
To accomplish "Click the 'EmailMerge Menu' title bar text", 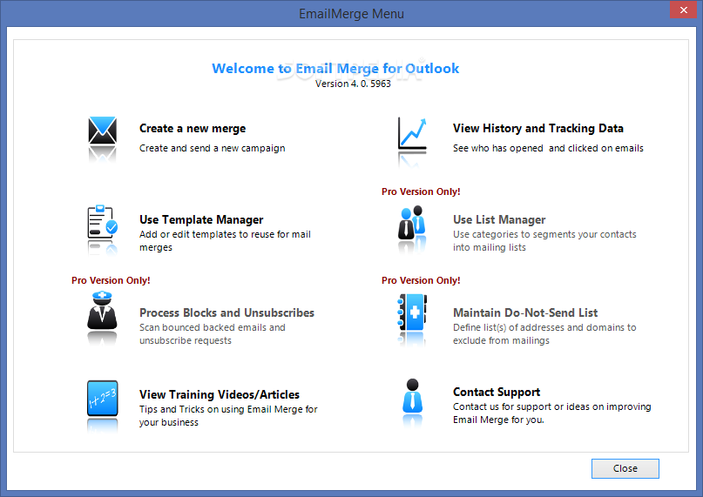I will point(352,14).
